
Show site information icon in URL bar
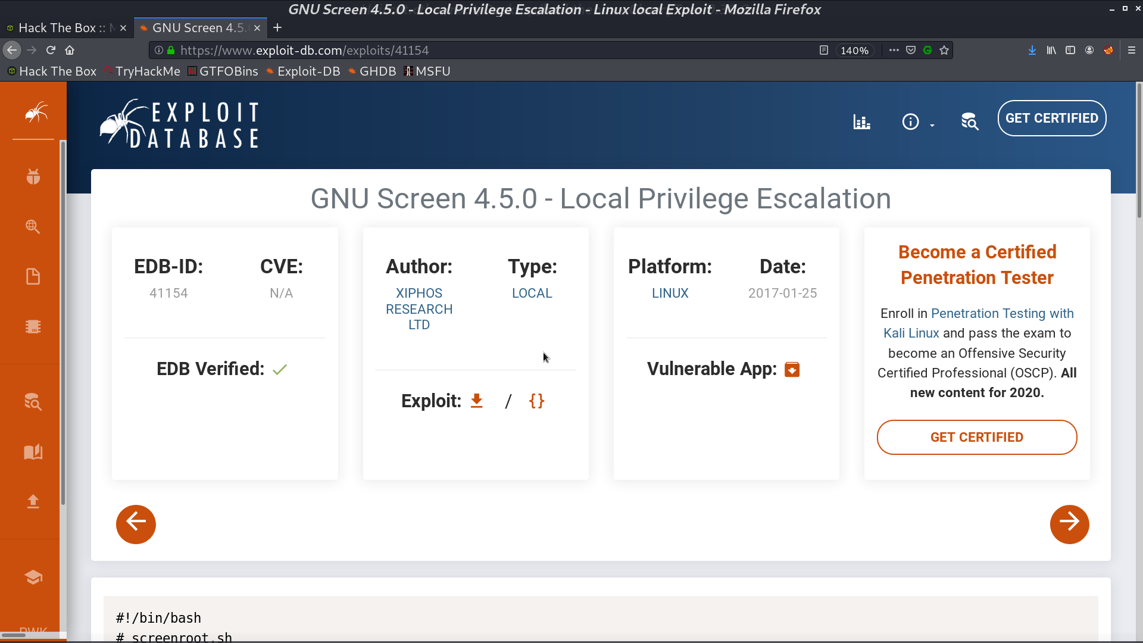coord(159,51)
